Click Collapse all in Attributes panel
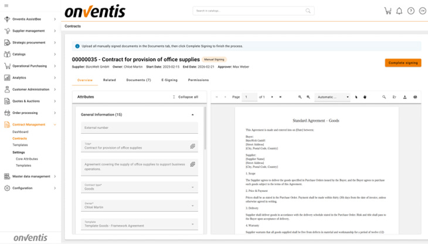 click(185, 97)
